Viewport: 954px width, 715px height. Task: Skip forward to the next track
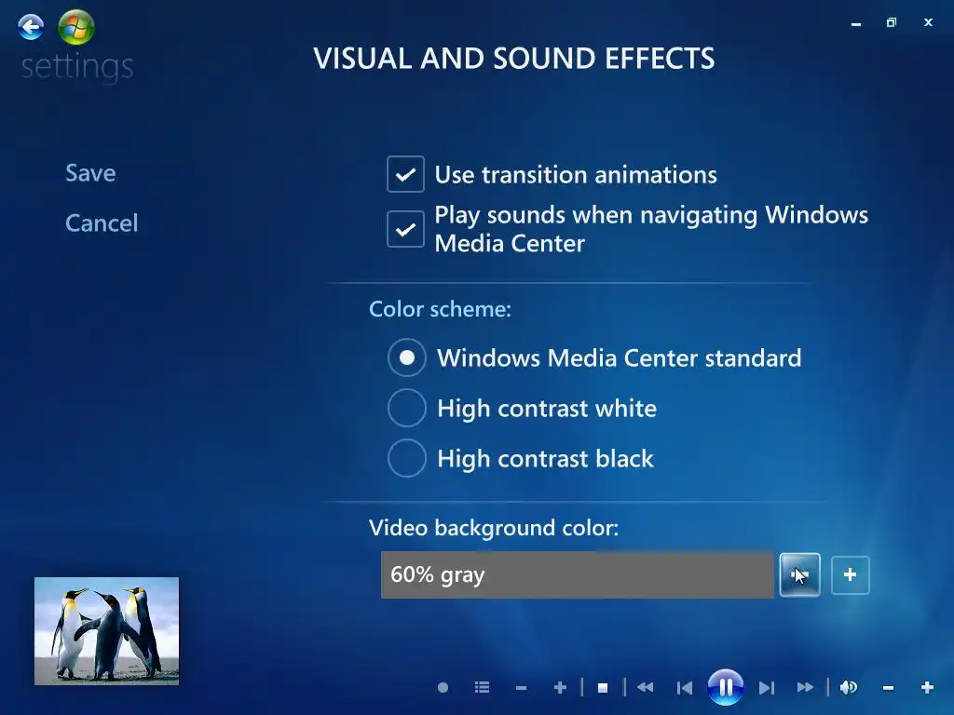[x=767, y=688]
